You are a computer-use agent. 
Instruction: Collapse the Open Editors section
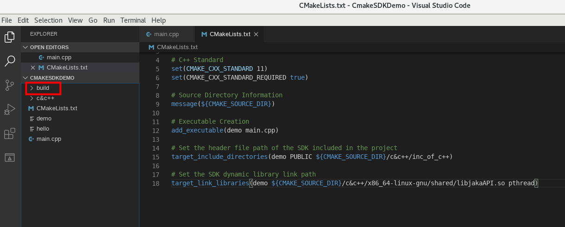[x=49, y=47]
